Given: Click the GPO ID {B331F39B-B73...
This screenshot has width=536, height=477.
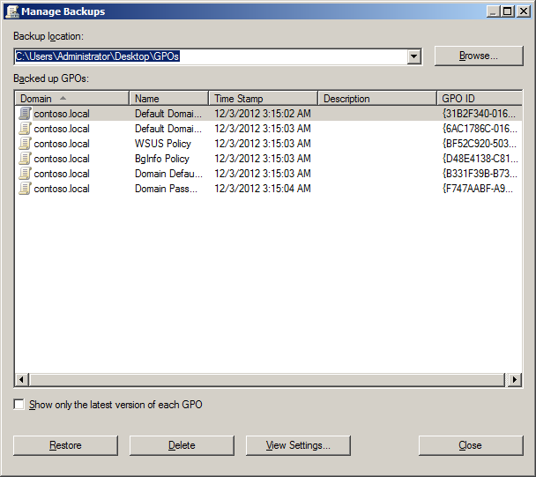Looking at the screenshot, I should [x=480, y=174].
